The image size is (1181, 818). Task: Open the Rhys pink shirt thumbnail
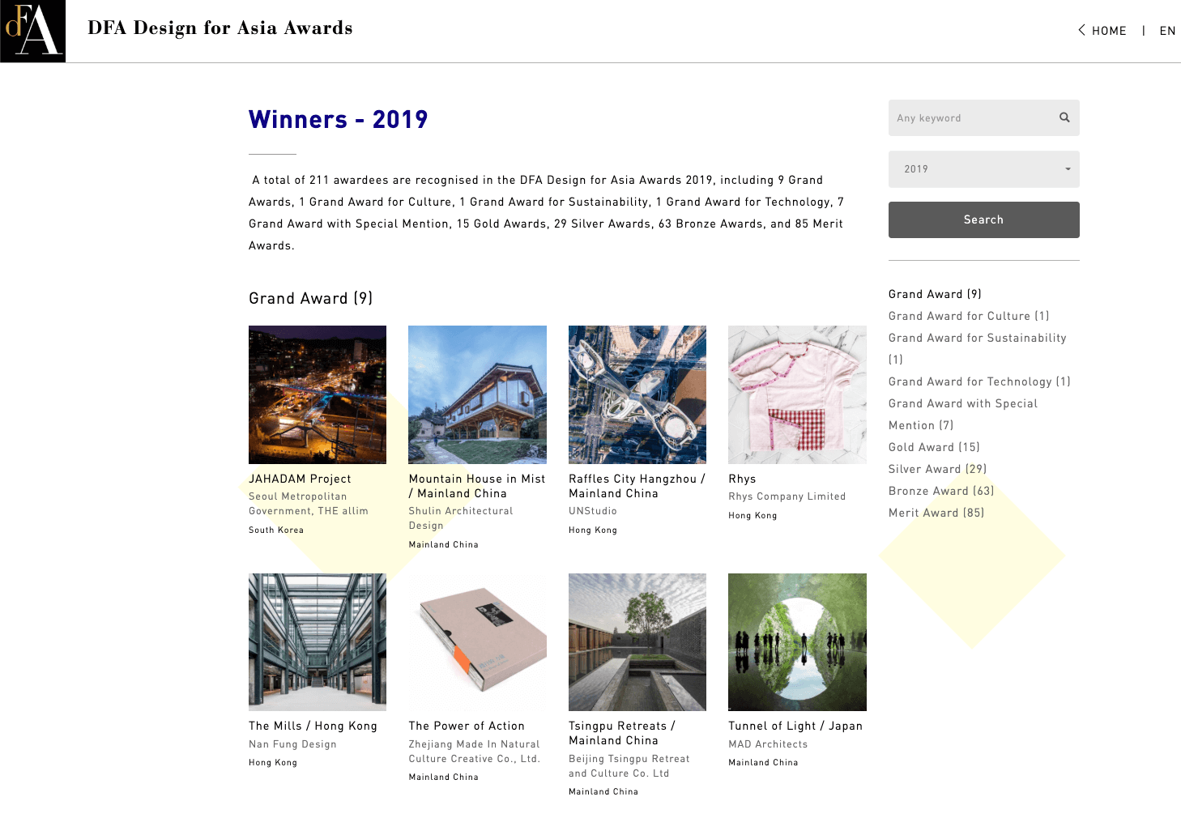pos(797,394)
